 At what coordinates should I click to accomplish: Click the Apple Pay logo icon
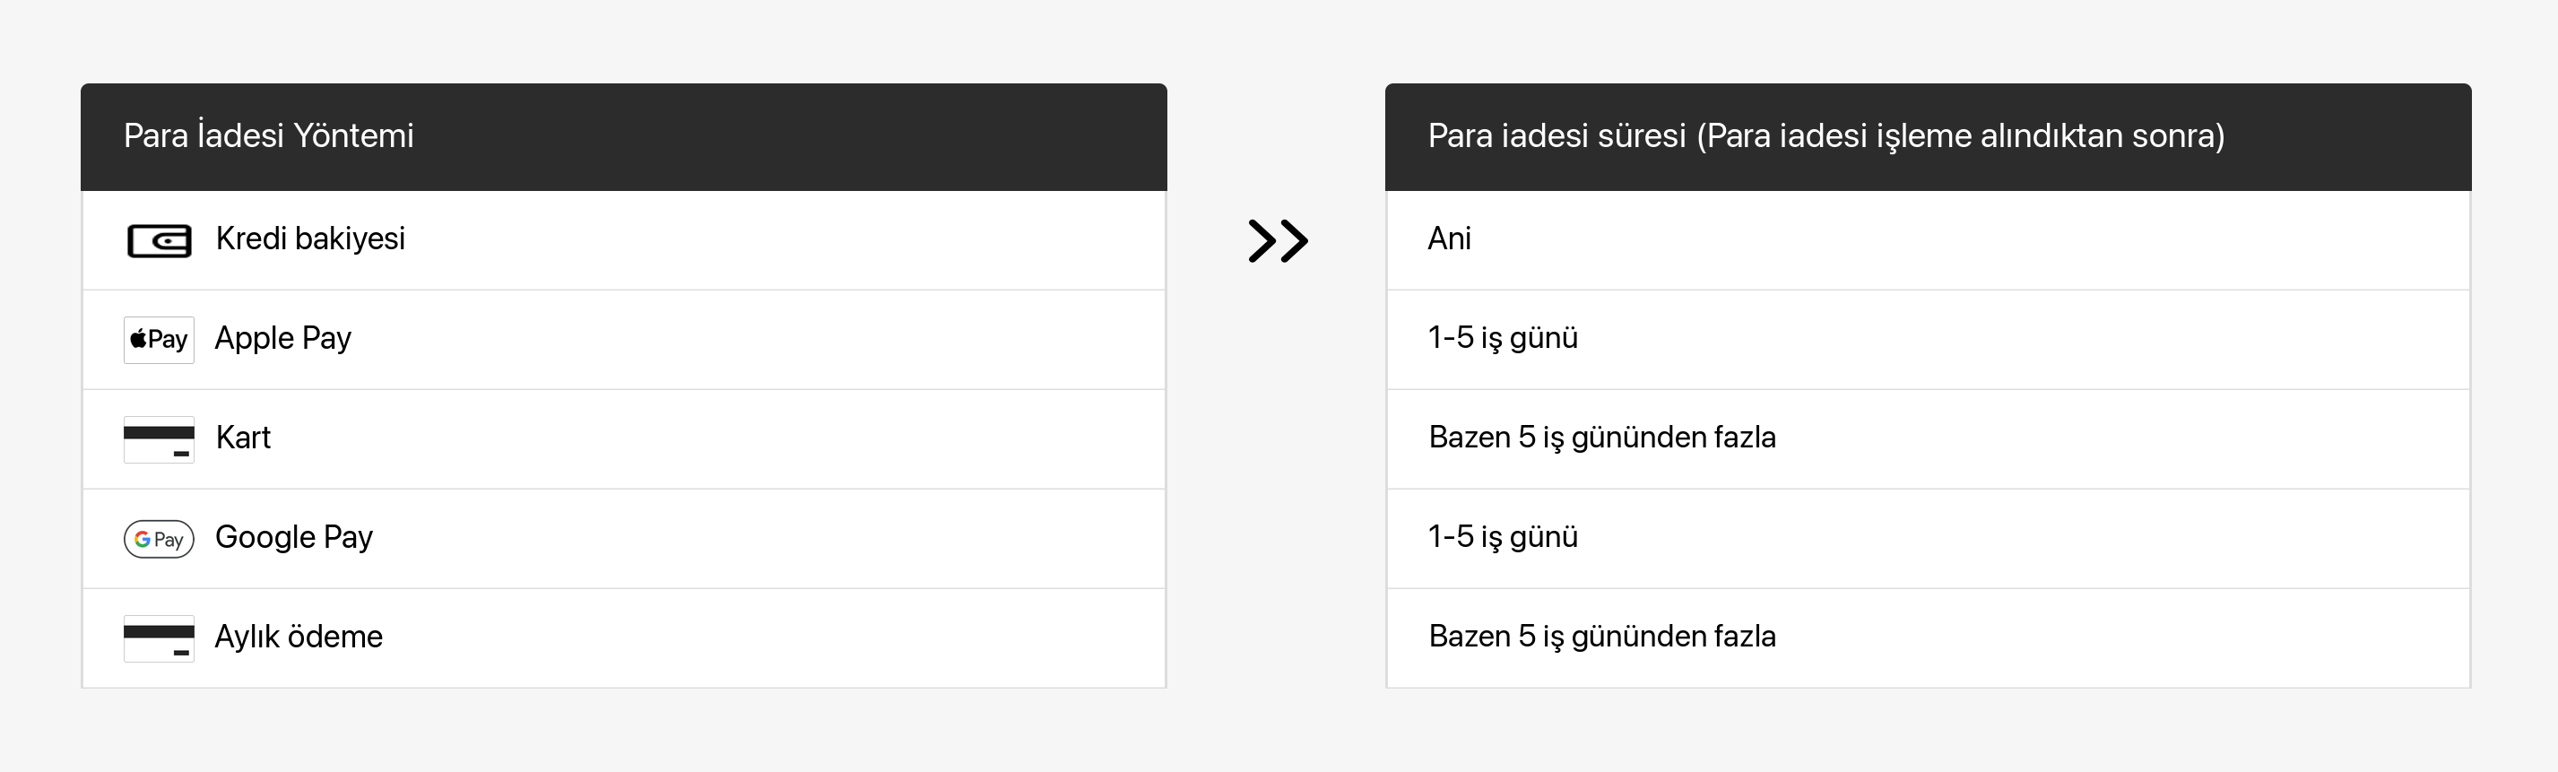[x=159, y=340]
